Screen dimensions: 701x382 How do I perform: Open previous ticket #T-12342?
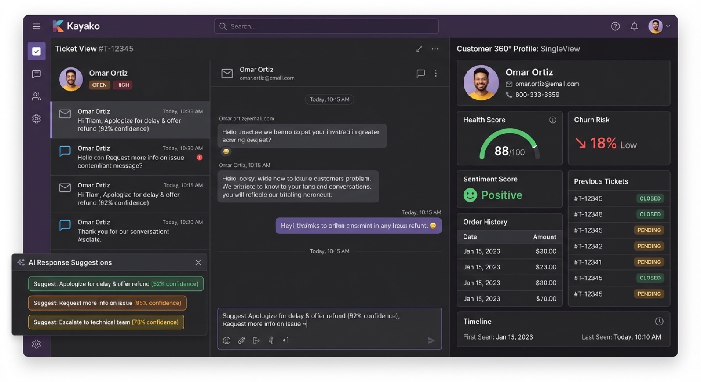pyautogui.click(x=619, y=246)
